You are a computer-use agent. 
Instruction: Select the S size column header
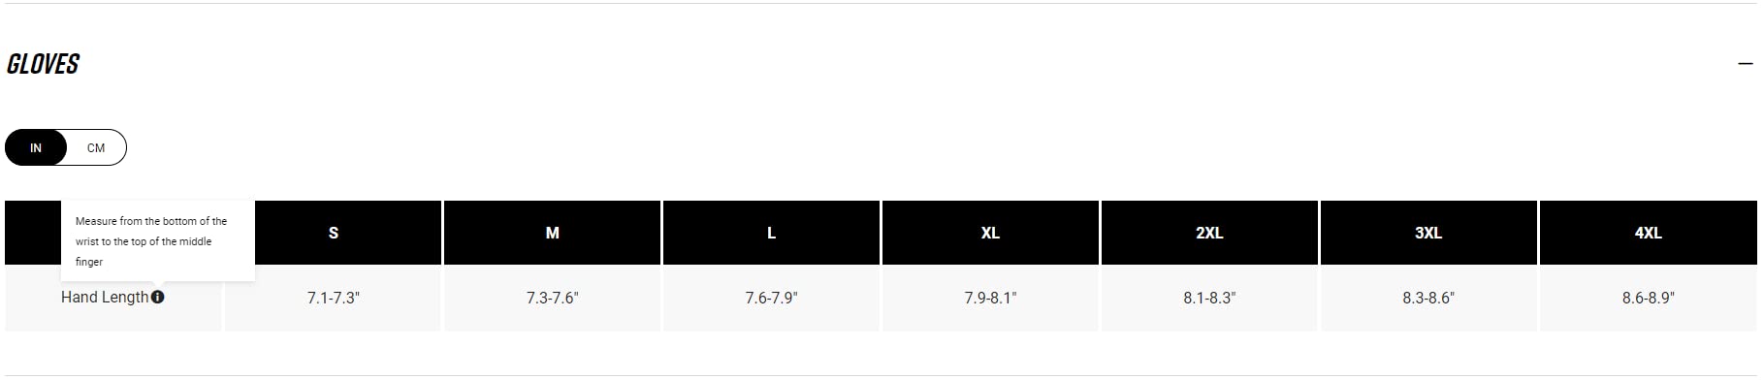click(x=334, y=233)
